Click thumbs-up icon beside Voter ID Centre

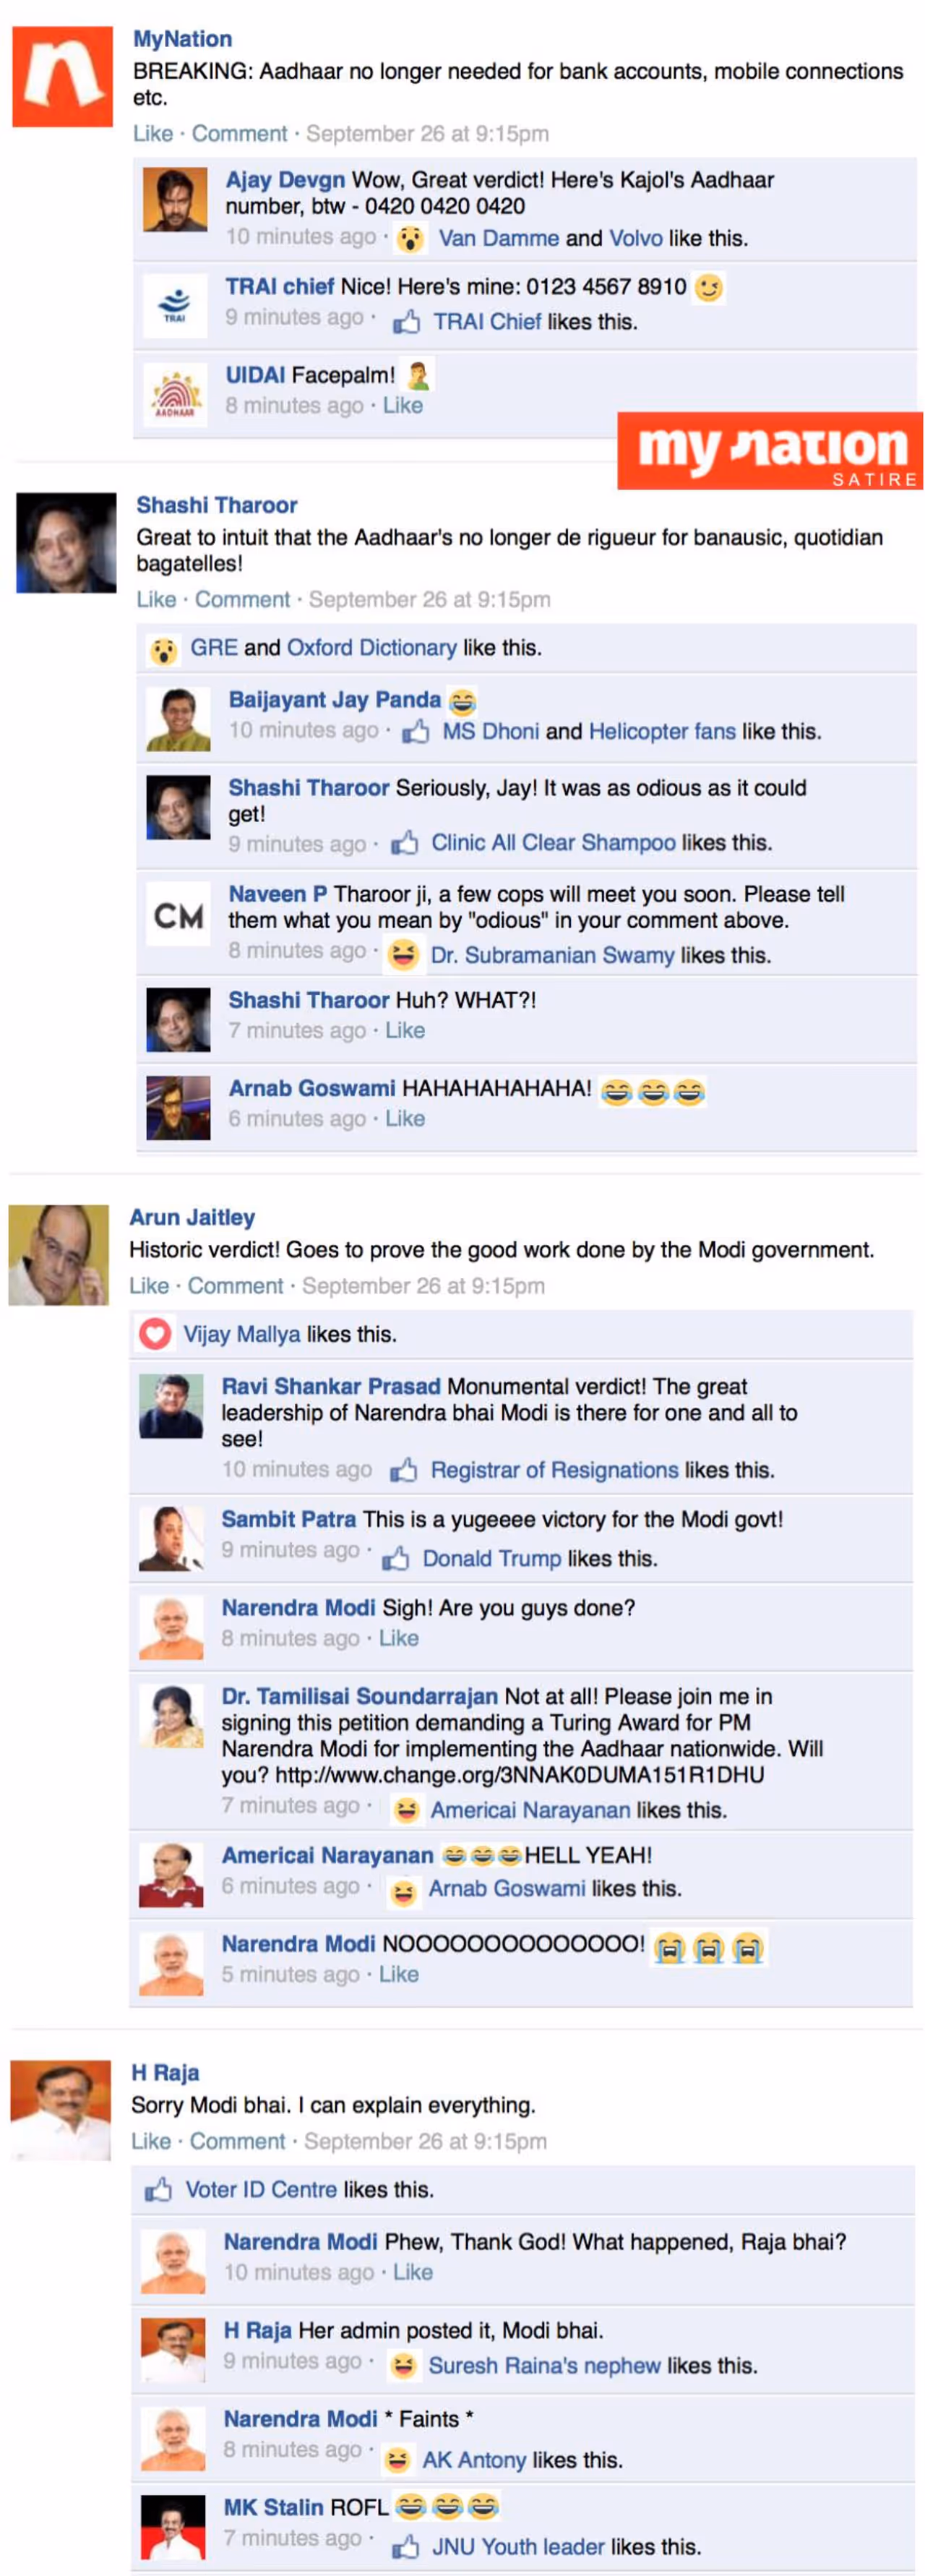(x=157, y=2190)
